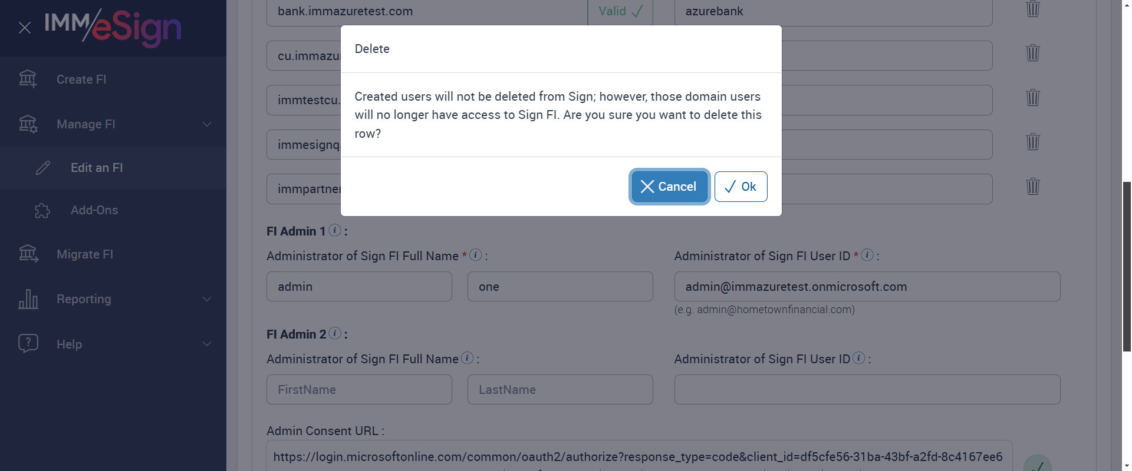Expand the Reporting menu chevron
The image size is (1132, 471).
coord(207,299)
